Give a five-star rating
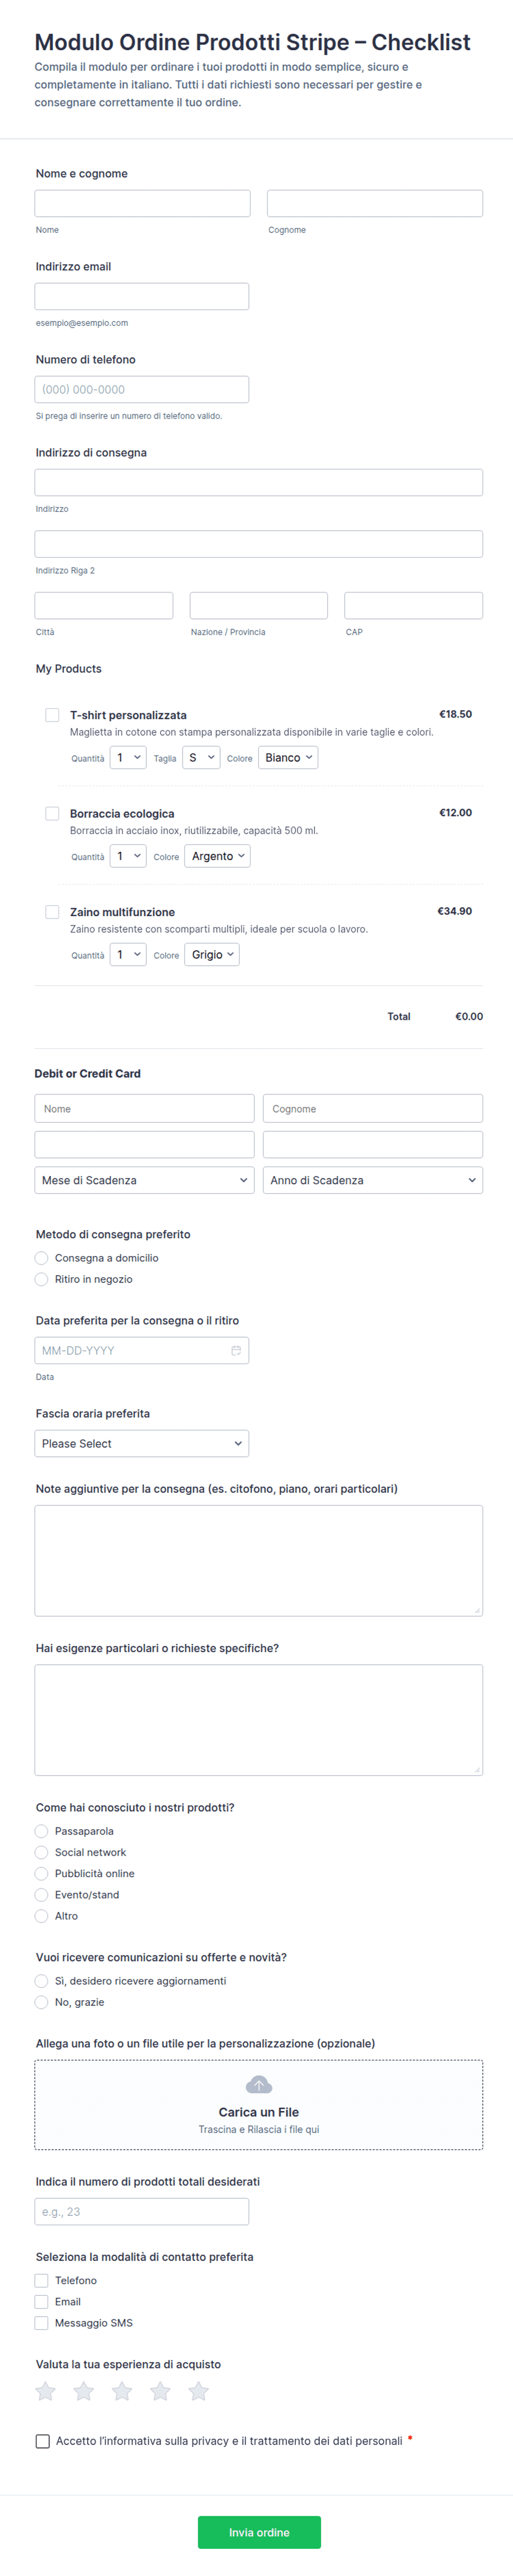This screenshot has width=513, height=2576. 199,2390
